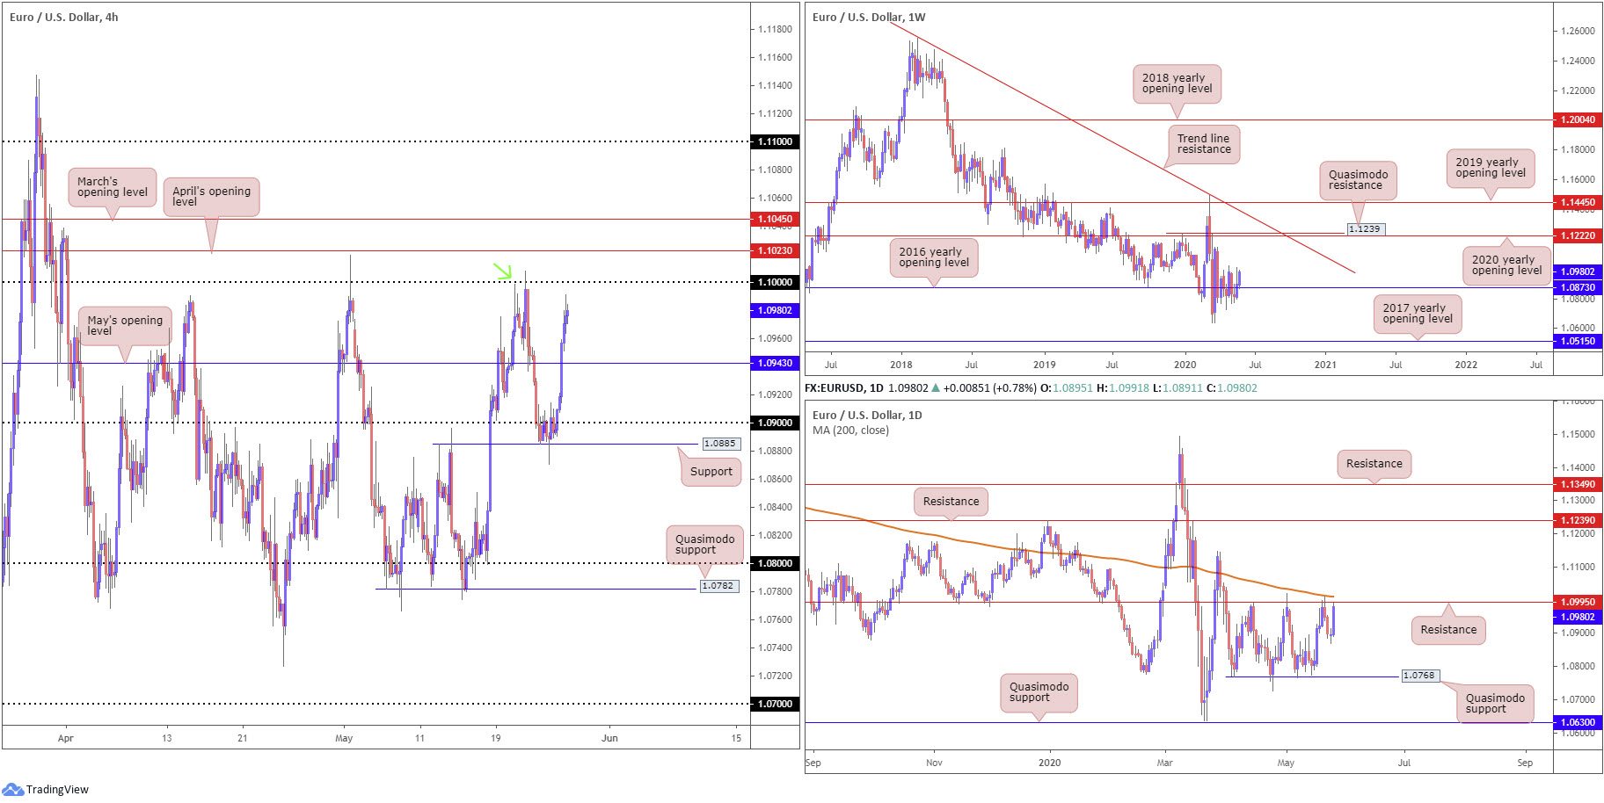
Task: Click the TradingView logo
Action: coord(46,789)
